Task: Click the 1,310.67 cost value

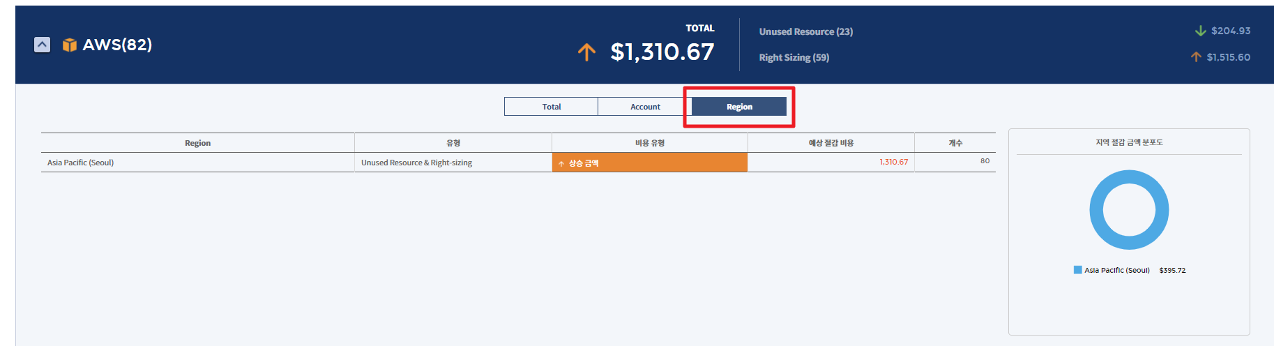Action: click(x=893, y=162)
